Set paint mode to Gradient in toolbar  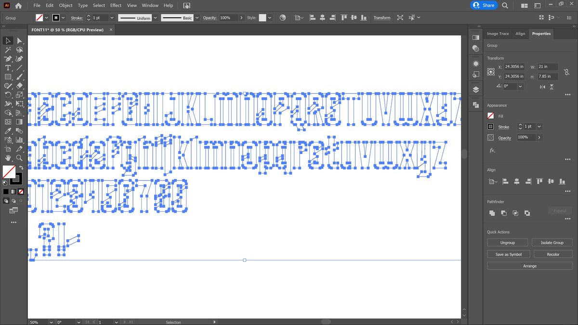click(13, 192)
